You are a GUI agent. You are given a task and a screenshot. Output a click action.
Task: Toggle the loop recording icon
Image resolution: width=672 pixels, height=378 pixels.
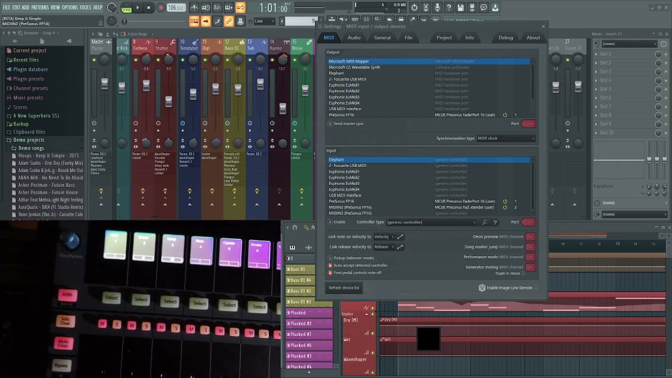(x=240, y=8)
